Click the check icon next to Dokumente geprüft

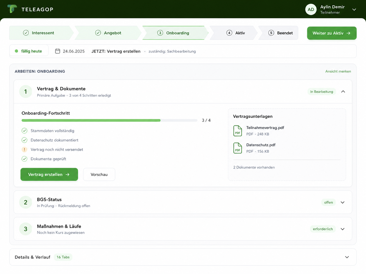[24, 159]
